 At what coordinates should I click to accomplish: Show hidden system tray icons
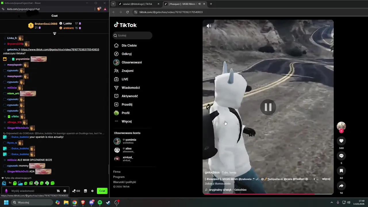point(331,202)
